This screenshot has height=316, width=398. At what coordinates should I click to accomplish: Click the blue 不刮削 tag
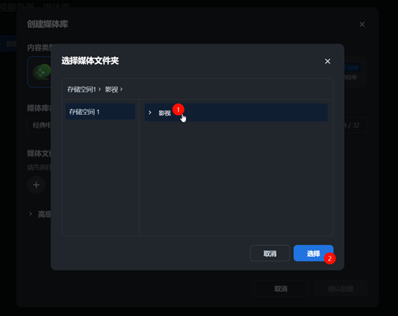(351, 68)
